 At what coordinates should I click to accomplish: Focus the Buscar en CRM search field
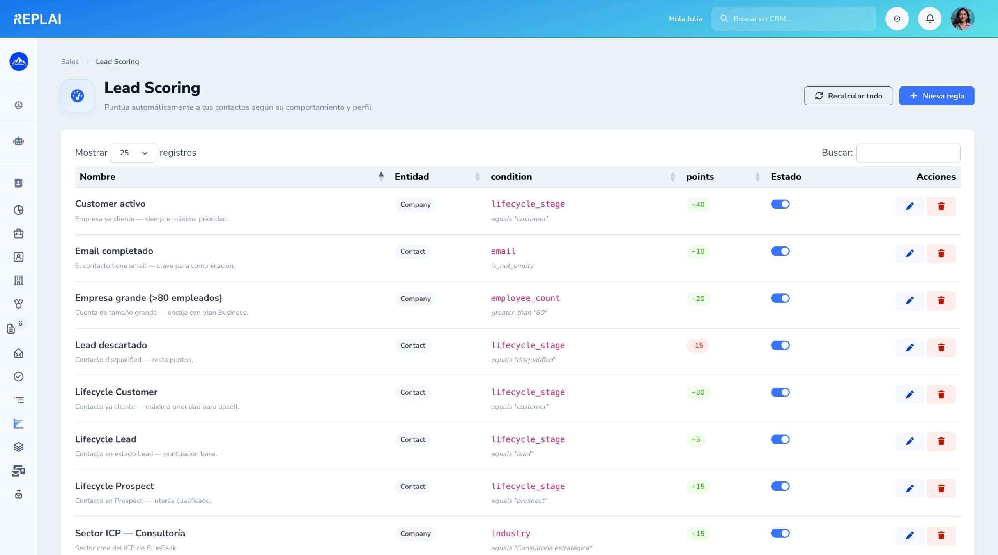coord(794,19)
